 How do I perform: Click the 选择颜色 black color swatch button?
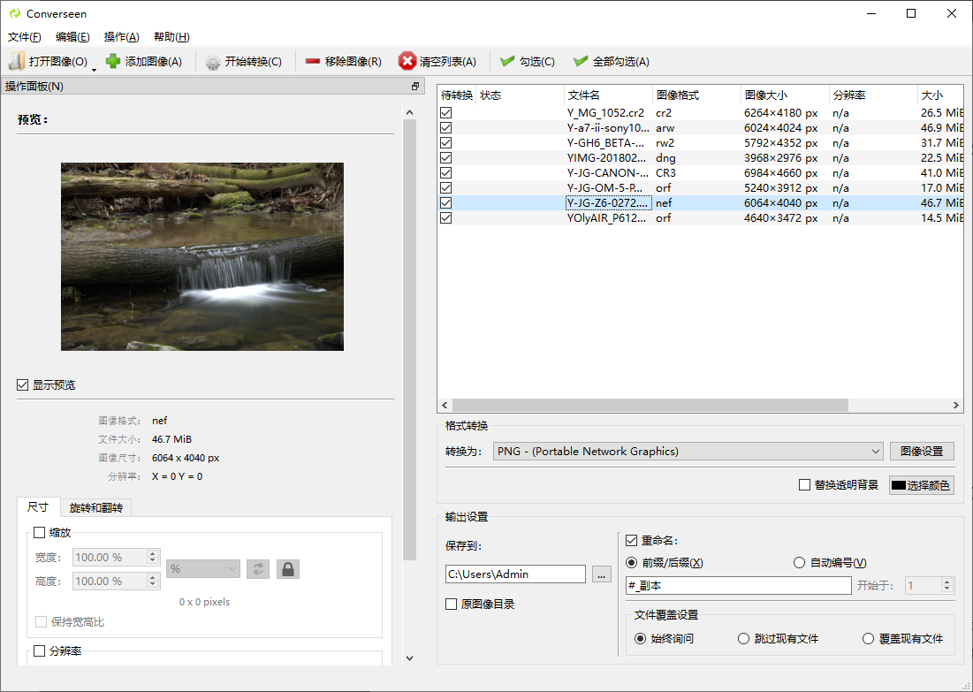(921, 485)
